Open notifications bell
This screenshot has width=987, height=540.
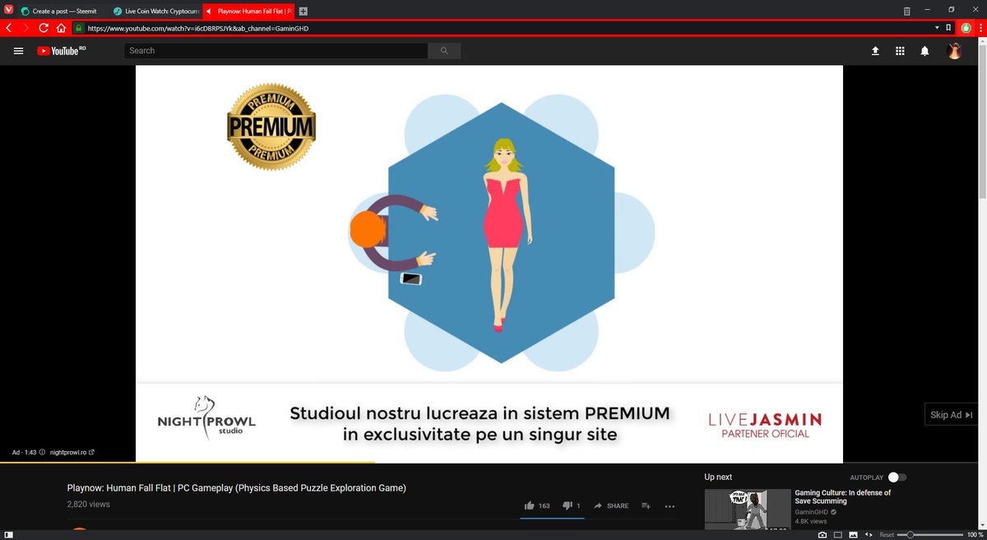click(x=924, y=51)
